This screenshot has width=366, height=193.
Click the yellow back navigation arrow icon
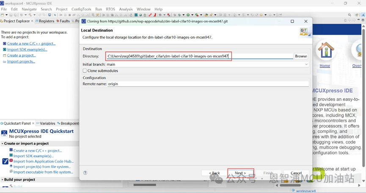261,15
